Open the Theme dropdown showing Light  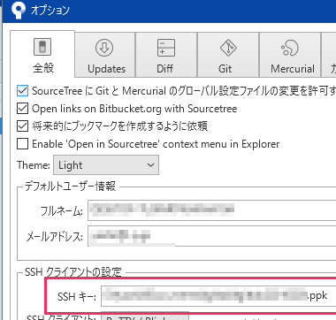tap(106, 165)
